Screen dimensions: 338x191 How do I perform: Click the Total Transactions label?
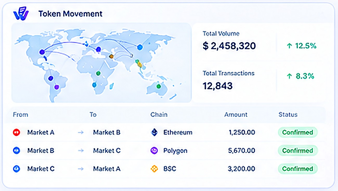pyautogui.click(x=229, y=73)
